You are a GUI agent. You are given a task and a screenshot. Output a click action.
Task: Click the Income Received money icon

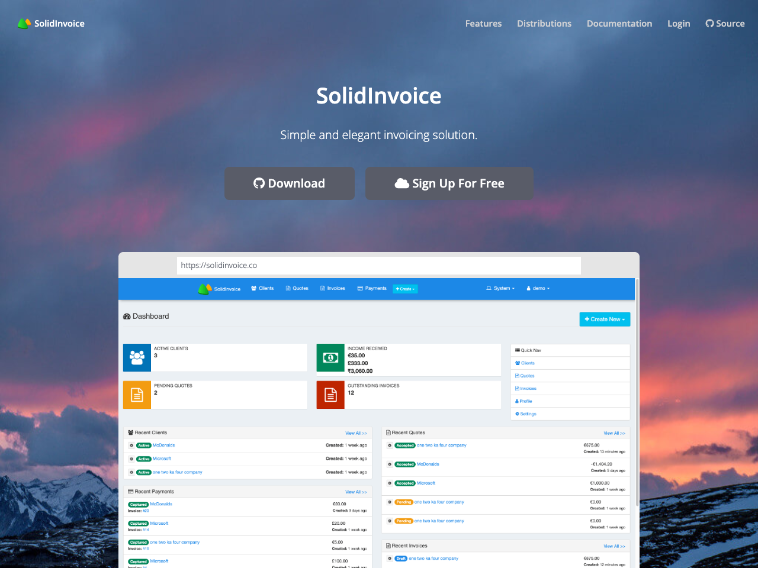point(330,357)
